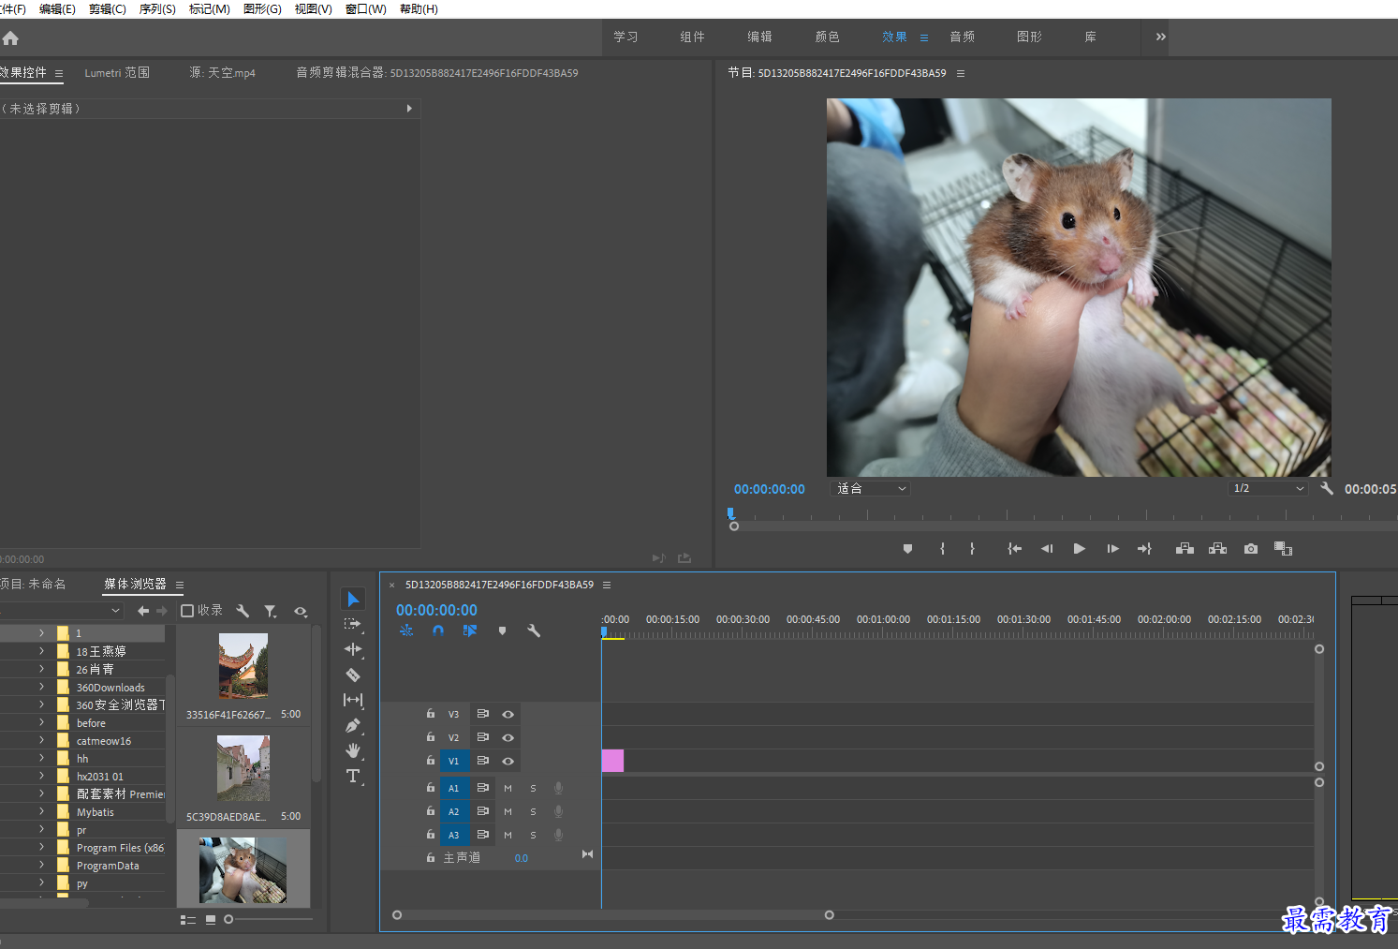Mute track A1
The height and width of the screenshot is (949, 1398).
pos(508,788)
